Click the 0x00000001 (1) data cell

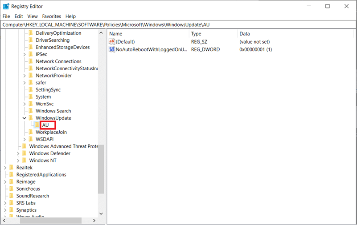256,49
